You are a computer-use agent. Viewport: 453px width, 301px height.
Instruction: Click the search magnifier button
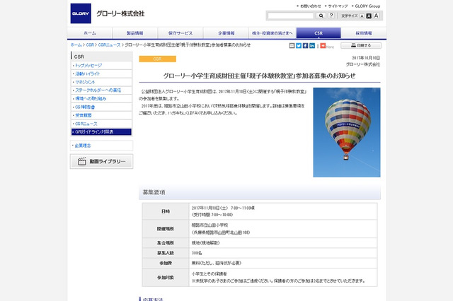click(321, 16)
